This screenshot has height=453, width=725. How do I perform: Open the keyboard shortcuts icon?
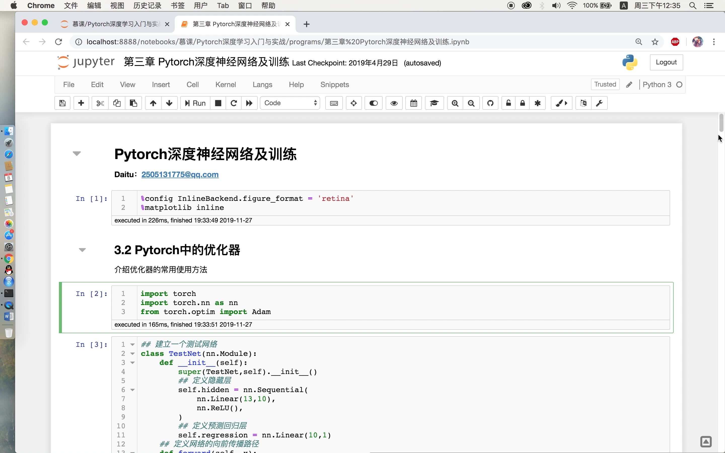tap(334, 103)
